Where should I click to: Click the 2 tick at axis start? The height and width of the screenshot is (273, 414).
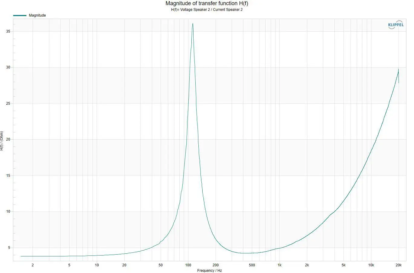pos(33,265)
